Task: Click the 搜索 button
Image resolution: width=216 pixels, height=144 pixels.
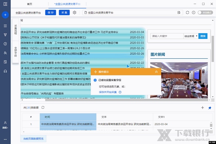Action: pos(203,36)
